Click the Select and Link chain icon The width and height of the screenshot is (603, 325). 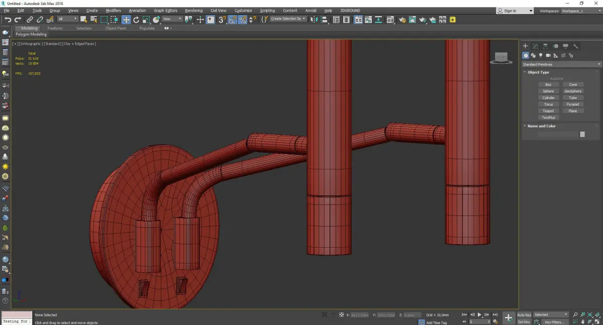pos(30,20)
